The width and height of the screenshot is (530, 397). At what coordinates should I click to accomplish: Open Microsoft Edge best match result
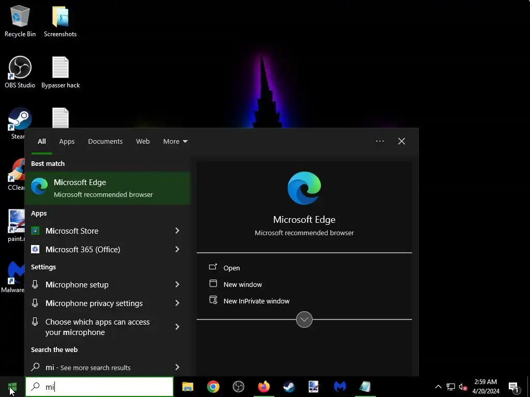pos(108,188)
